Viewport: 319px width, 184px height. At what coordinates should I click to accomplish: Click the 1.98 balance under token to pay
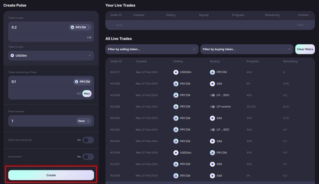pos(89,38)
